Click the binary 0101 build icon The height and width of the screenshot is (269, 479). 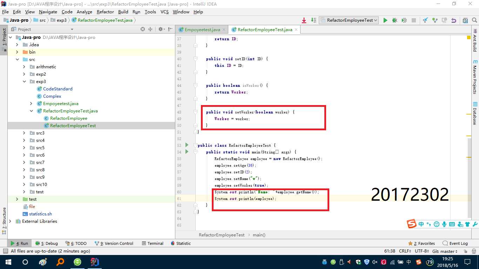coord(313,20)
